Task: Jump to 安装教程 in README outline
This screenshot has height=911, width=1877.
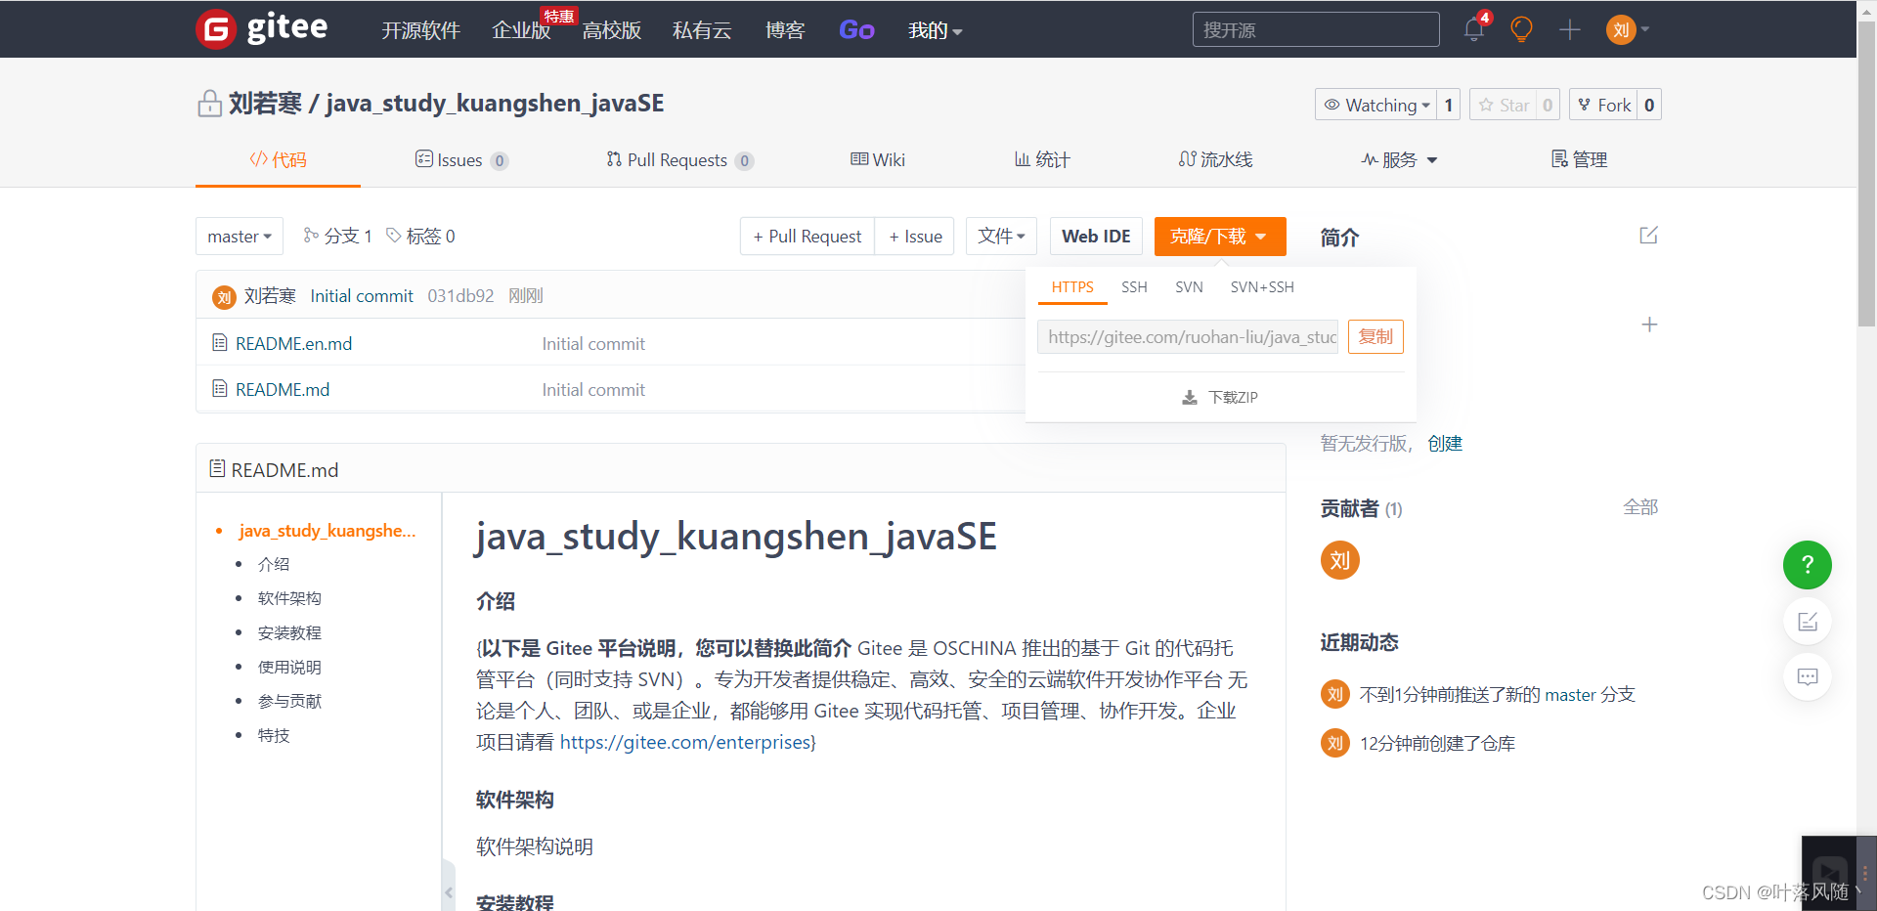Action: (289, 632)
